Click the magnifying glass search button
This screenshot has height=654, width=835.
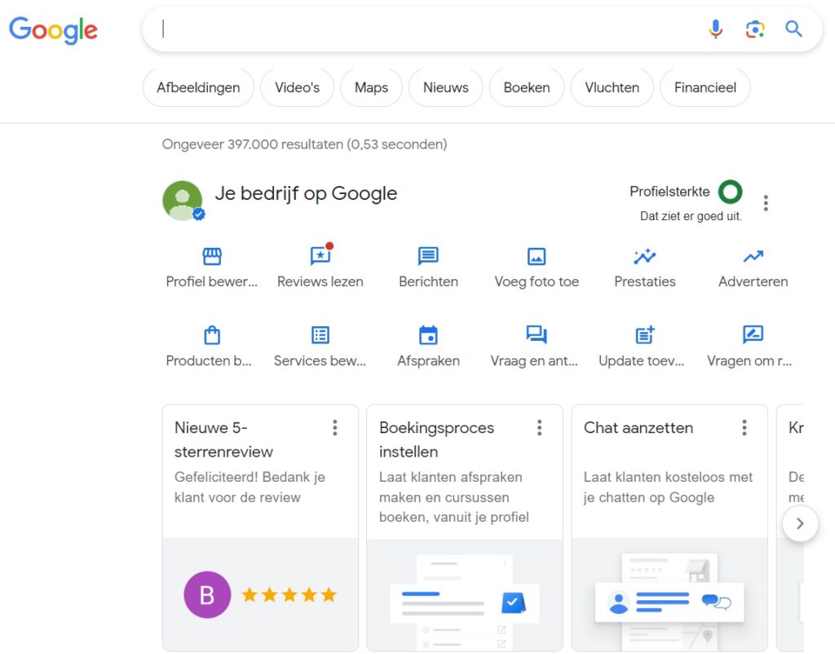point(793,29)
